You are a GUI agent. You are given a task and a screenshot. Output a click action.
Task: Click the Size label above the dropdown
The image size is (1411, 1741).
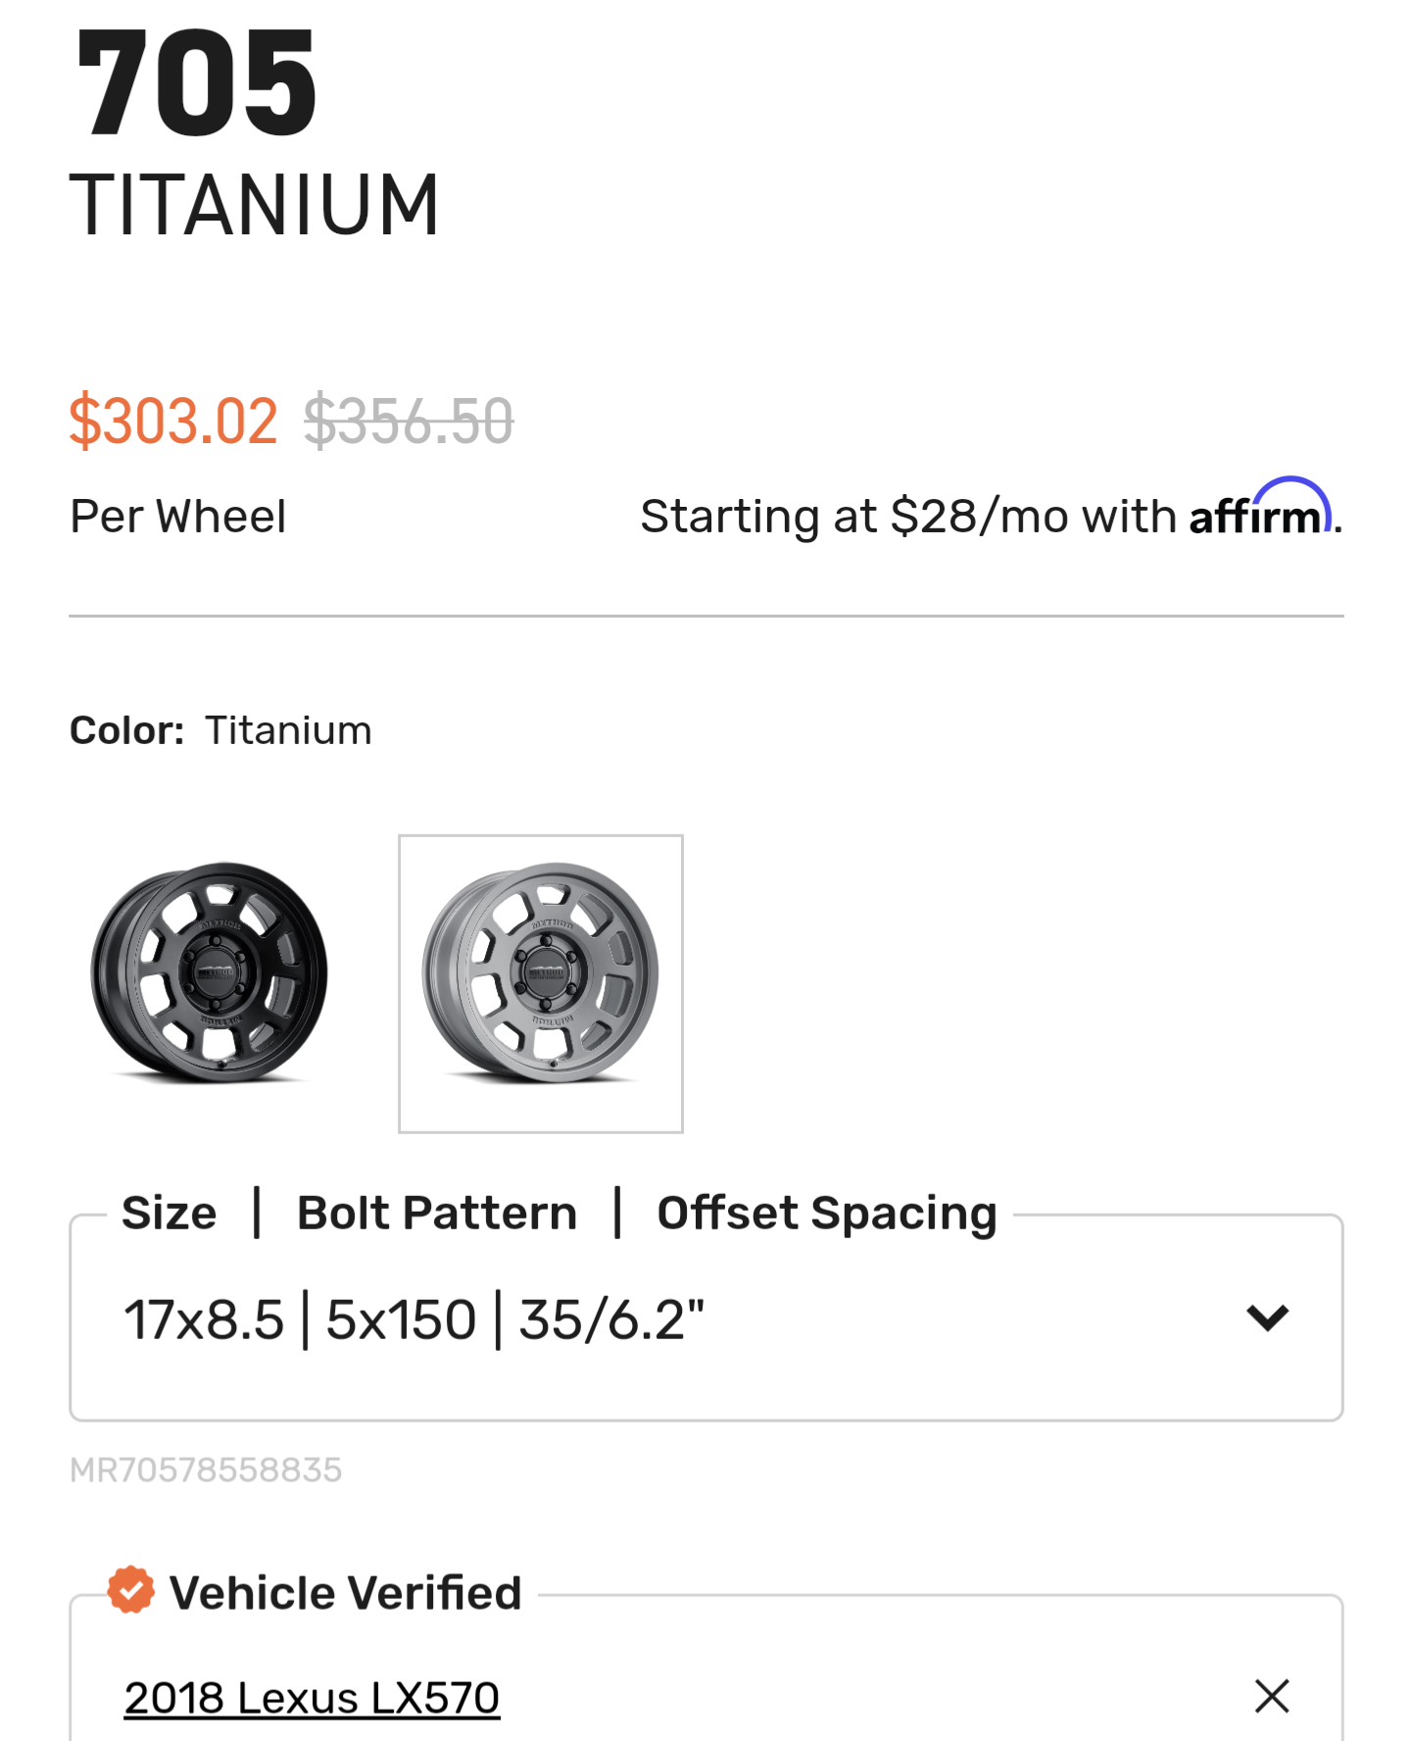(x=169, y=1213)
